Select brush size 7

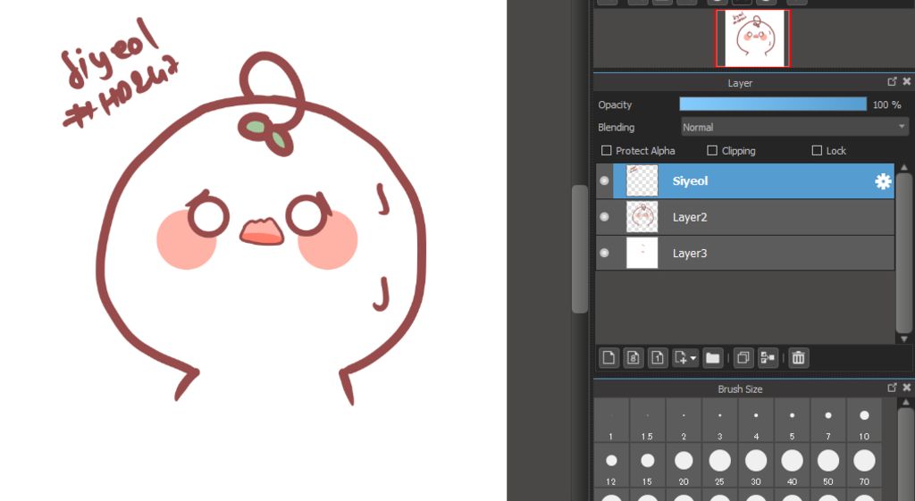(x=828, y=420)
